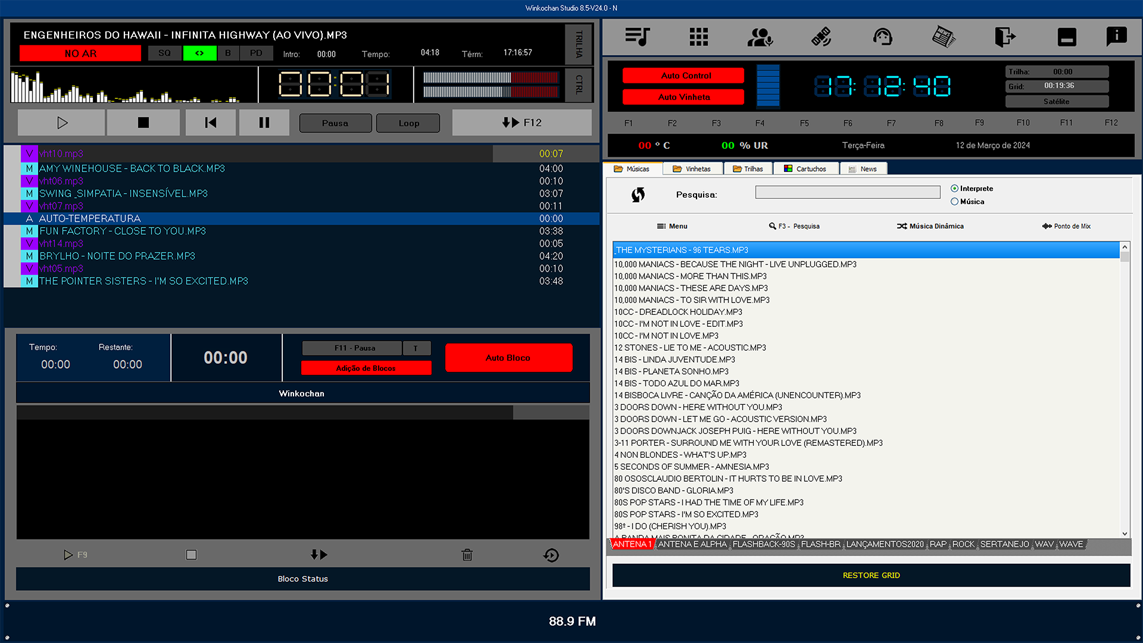Toggle Auto Control
The width and height of the screenshot is (1143, 643).
[683, 76]
